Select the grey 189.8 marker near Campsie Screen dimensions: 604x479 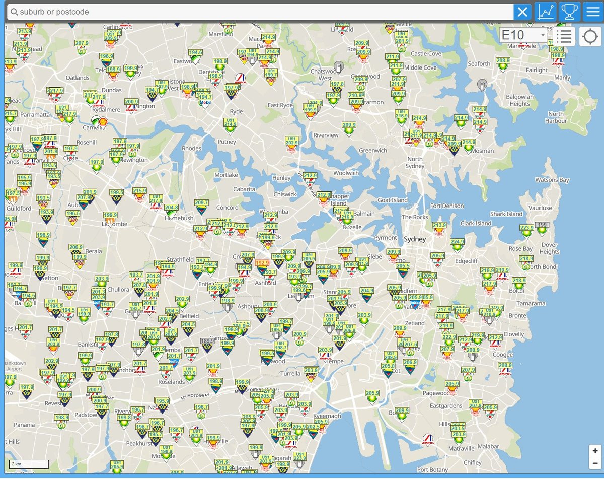click(x=207, y=345)
